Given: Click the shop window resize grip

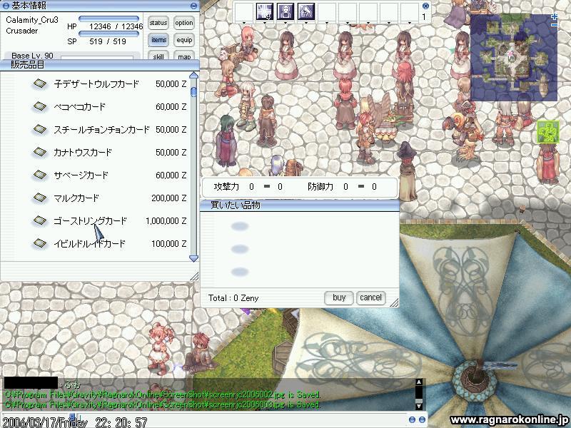Looking at the screenshot, I should (x=194, y=276).
